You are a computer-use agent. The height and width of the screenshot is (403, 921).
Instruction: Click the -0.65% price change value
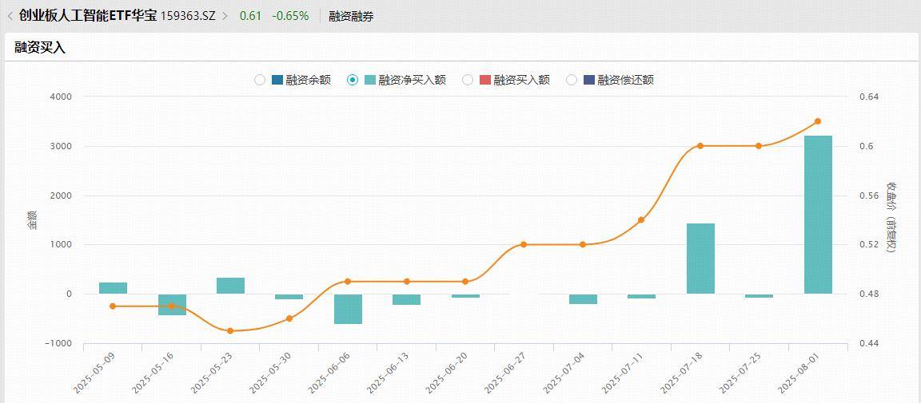290,16
